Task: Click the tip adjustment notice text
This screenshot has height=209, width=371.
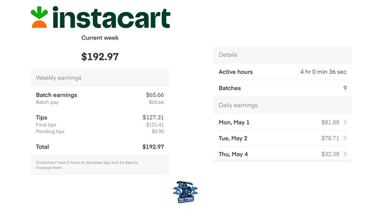Action: click(x=87, y=165)
